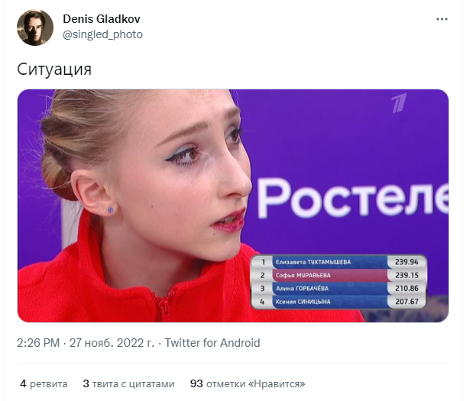The width and height of the screenshot is (473, 401).
Task: Click the 207.67 score value
Action: click(407, 302)
